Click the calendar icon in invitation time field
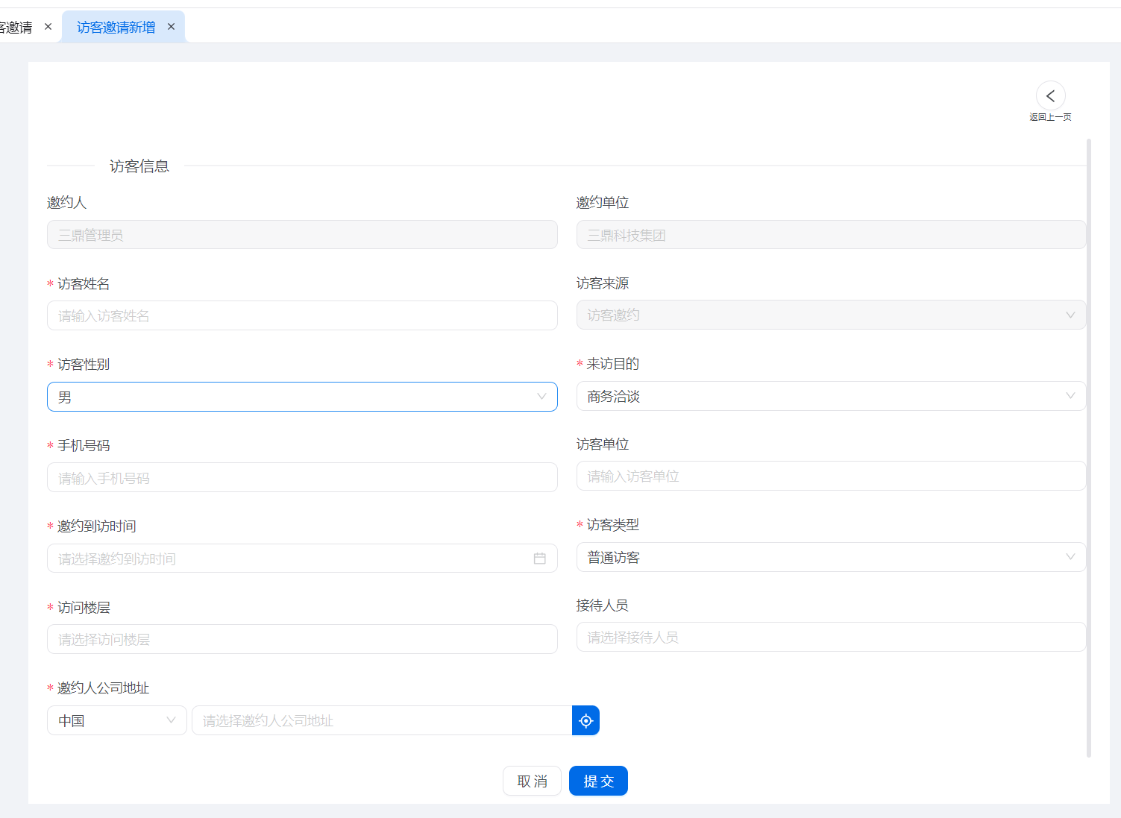The image size is (1121, 818). point(540,559)
